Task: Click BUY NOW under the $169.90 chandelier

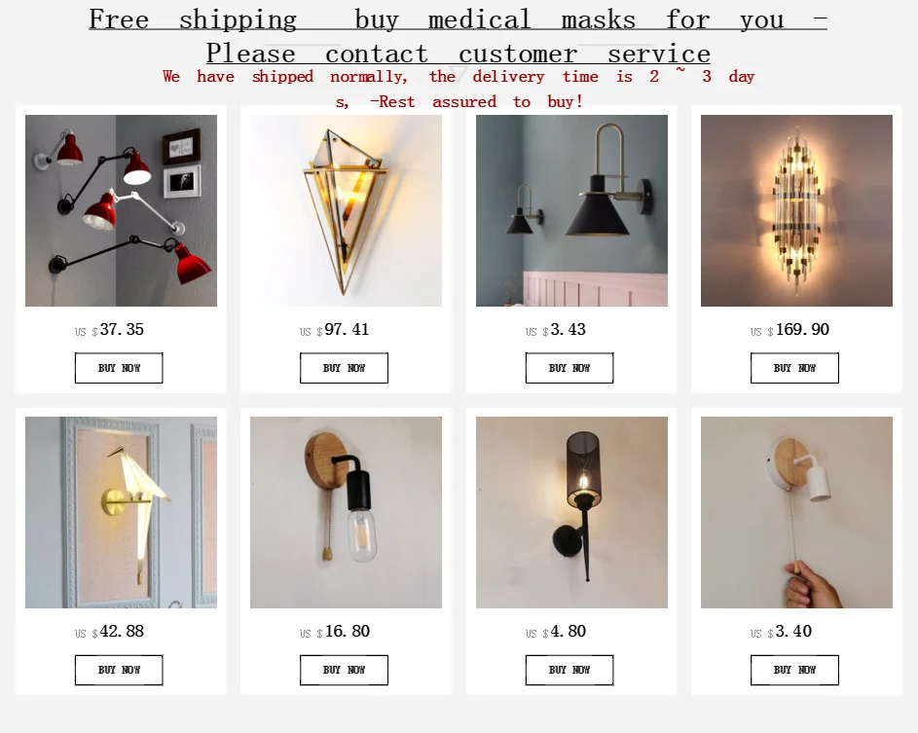Action: tap(794, 368)
